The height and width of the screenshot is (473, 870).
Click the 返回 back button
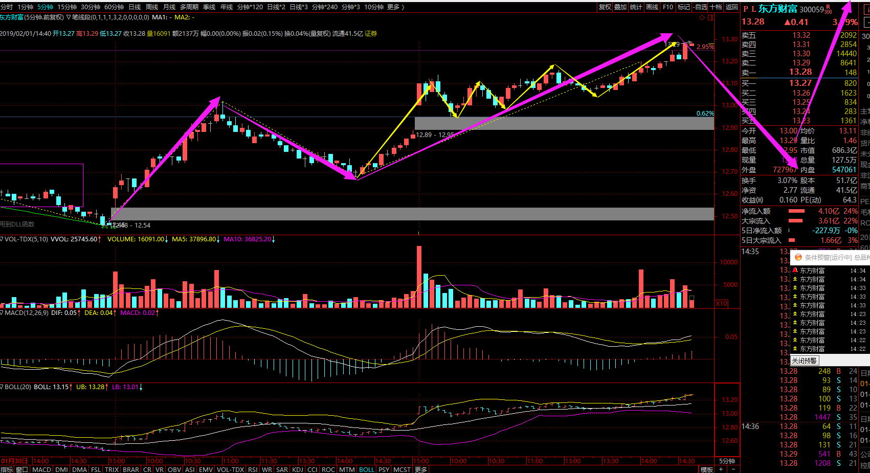(x=732, y=7)
